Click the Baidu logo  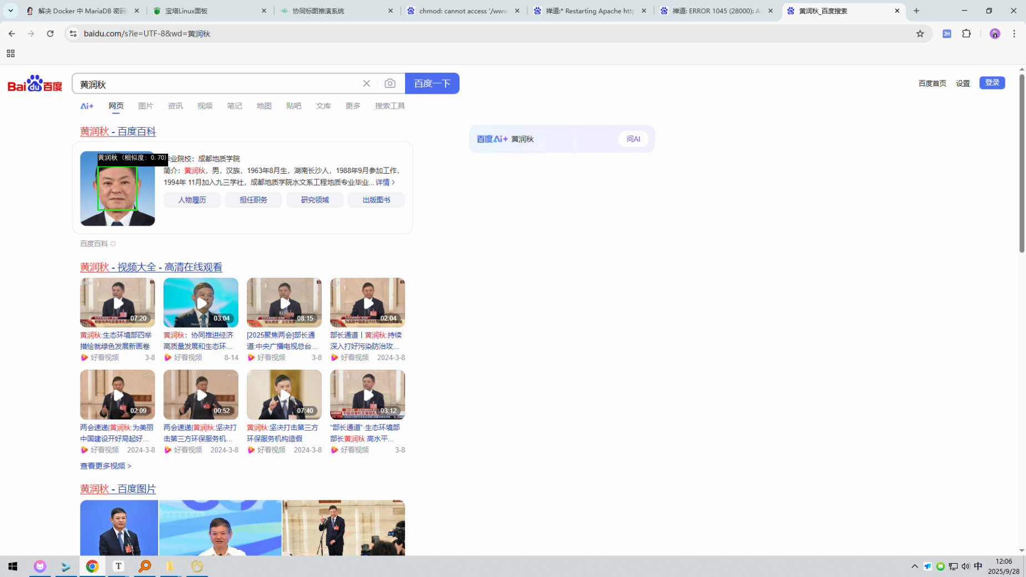click(x=35, y=84)
